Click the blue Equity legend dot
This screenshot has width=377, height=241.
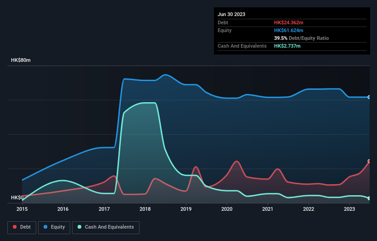[x=45, y=227]
